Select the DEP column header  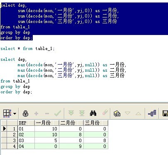26,123
